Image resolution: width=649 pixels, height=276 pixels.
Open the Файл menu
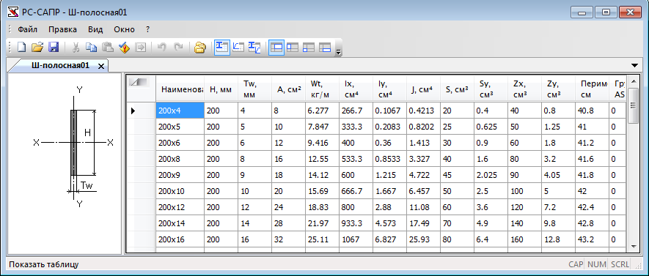[x=27, y=29]
